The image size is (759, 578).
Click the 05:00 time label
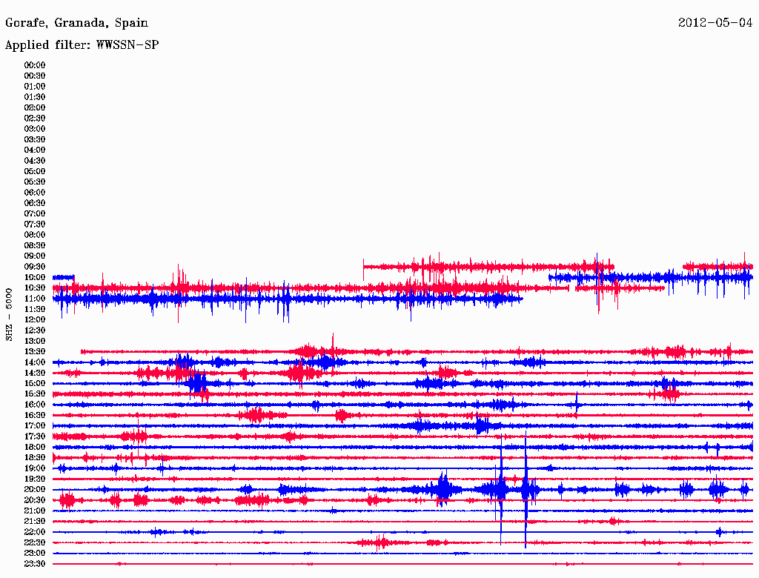click(x=35, y=171)
